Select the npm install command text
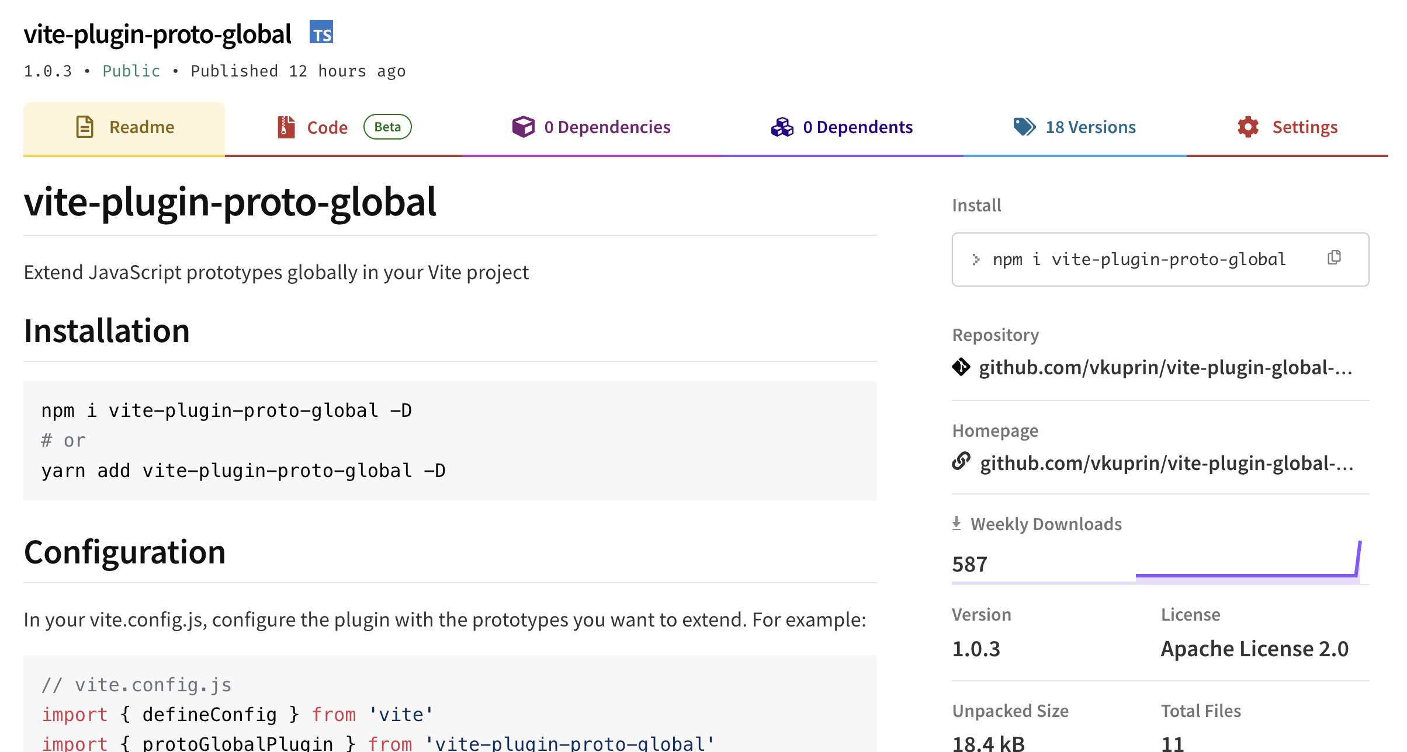The image size is (1407, 752). [x=1138, y=259]
